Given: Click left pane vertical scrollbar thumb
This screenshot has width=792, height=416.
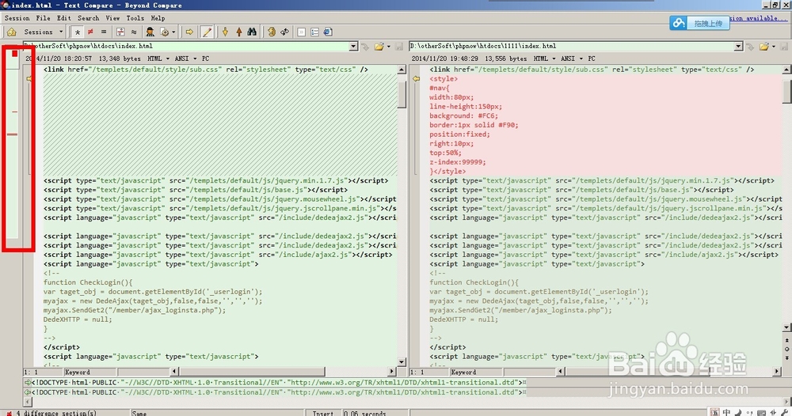Looking at the screenshot, I should tap(402, 94).
